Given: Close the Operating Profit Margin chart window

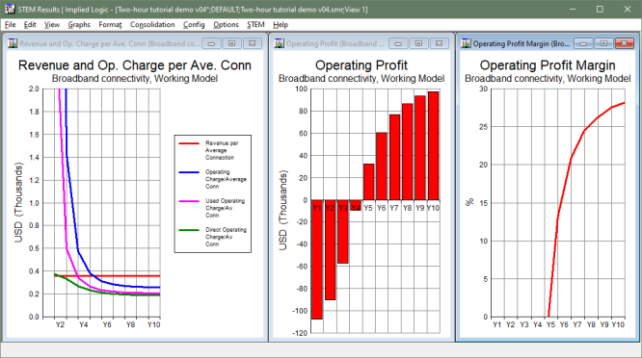Looking at the screenshot, I should pos(625,43).
